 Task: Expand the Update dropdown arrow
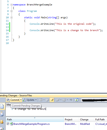pyautogui.click(x=36, y=100)
